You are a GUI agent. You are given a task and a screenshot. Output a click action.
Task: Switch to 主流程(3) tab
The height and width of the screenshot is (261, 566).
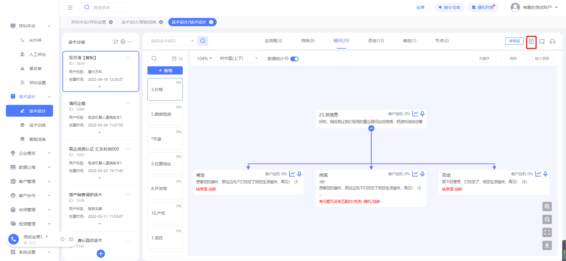(273, 41)
